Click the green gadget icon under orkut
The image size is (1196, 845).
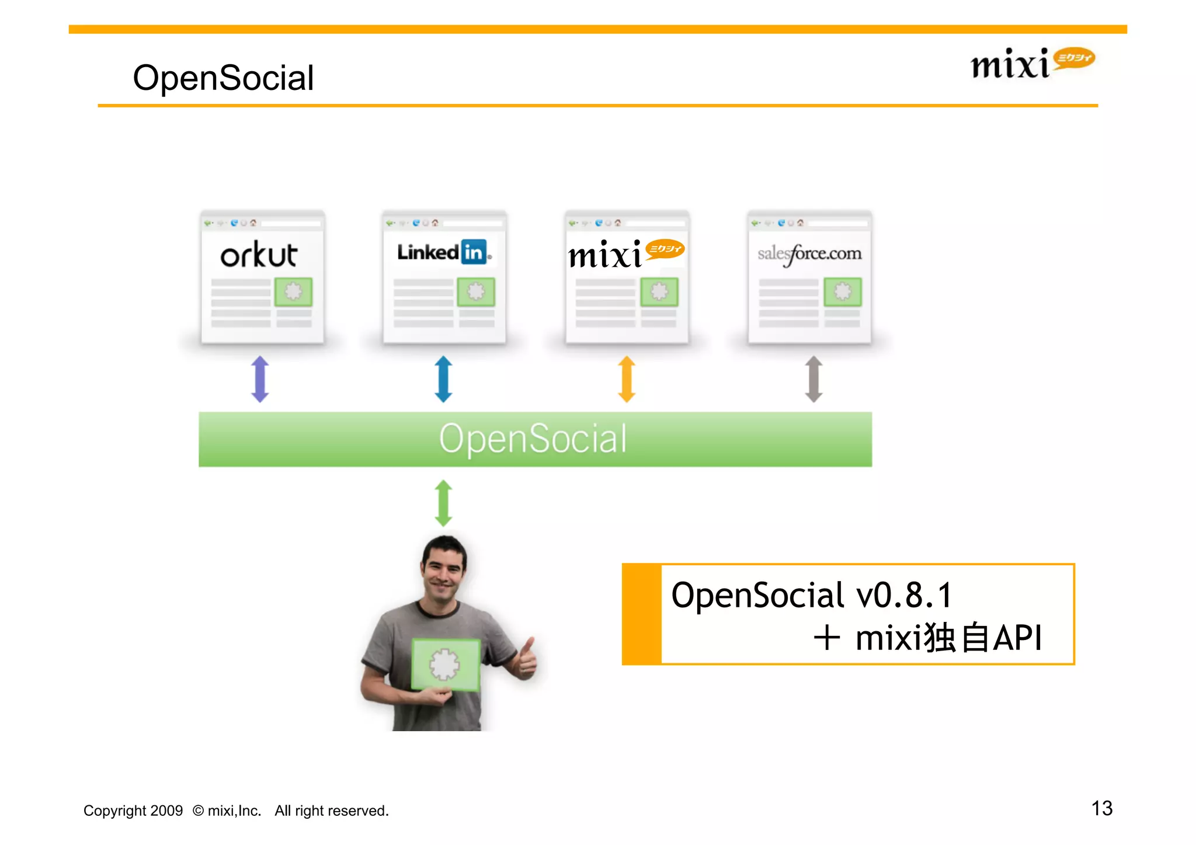[x=293, y=291]
